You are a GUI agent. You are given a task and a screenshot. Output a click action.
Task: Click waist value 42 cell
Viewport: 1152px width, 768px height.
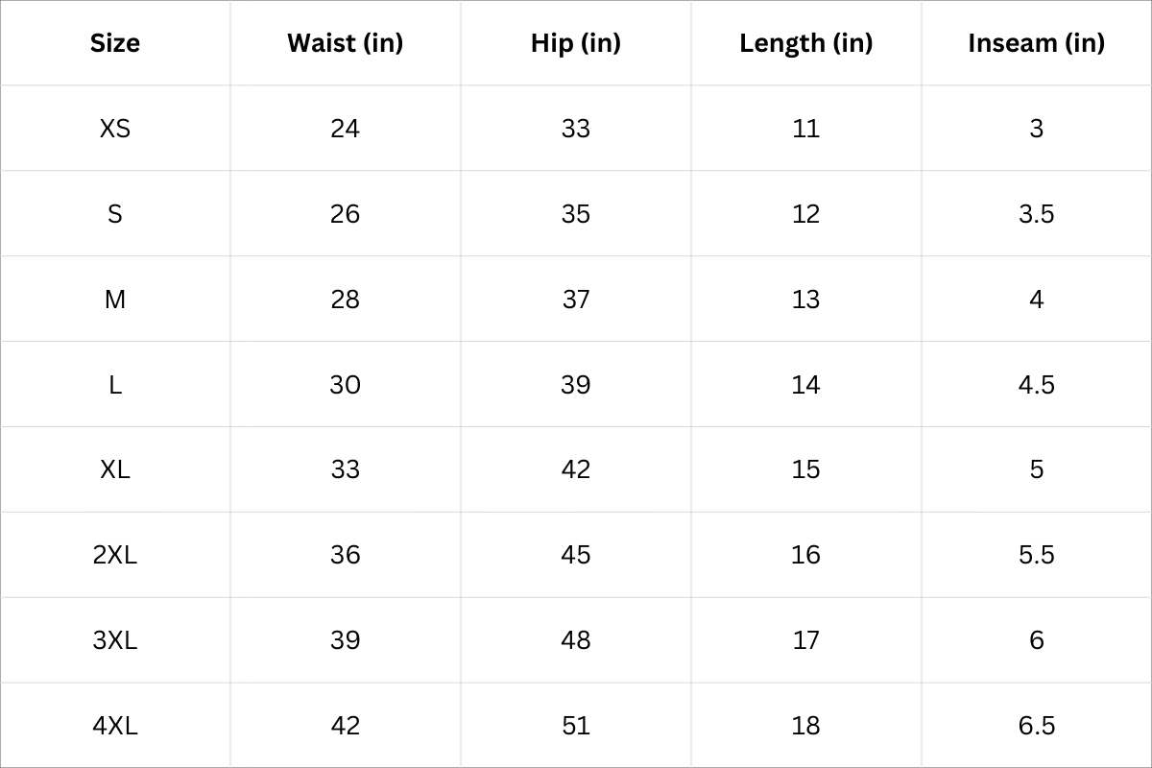coord(345,726)
